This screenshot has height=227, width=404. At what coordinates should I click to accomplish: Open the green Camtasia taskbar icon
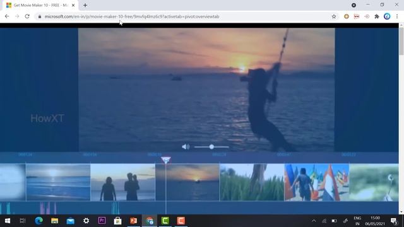[165, 221]
